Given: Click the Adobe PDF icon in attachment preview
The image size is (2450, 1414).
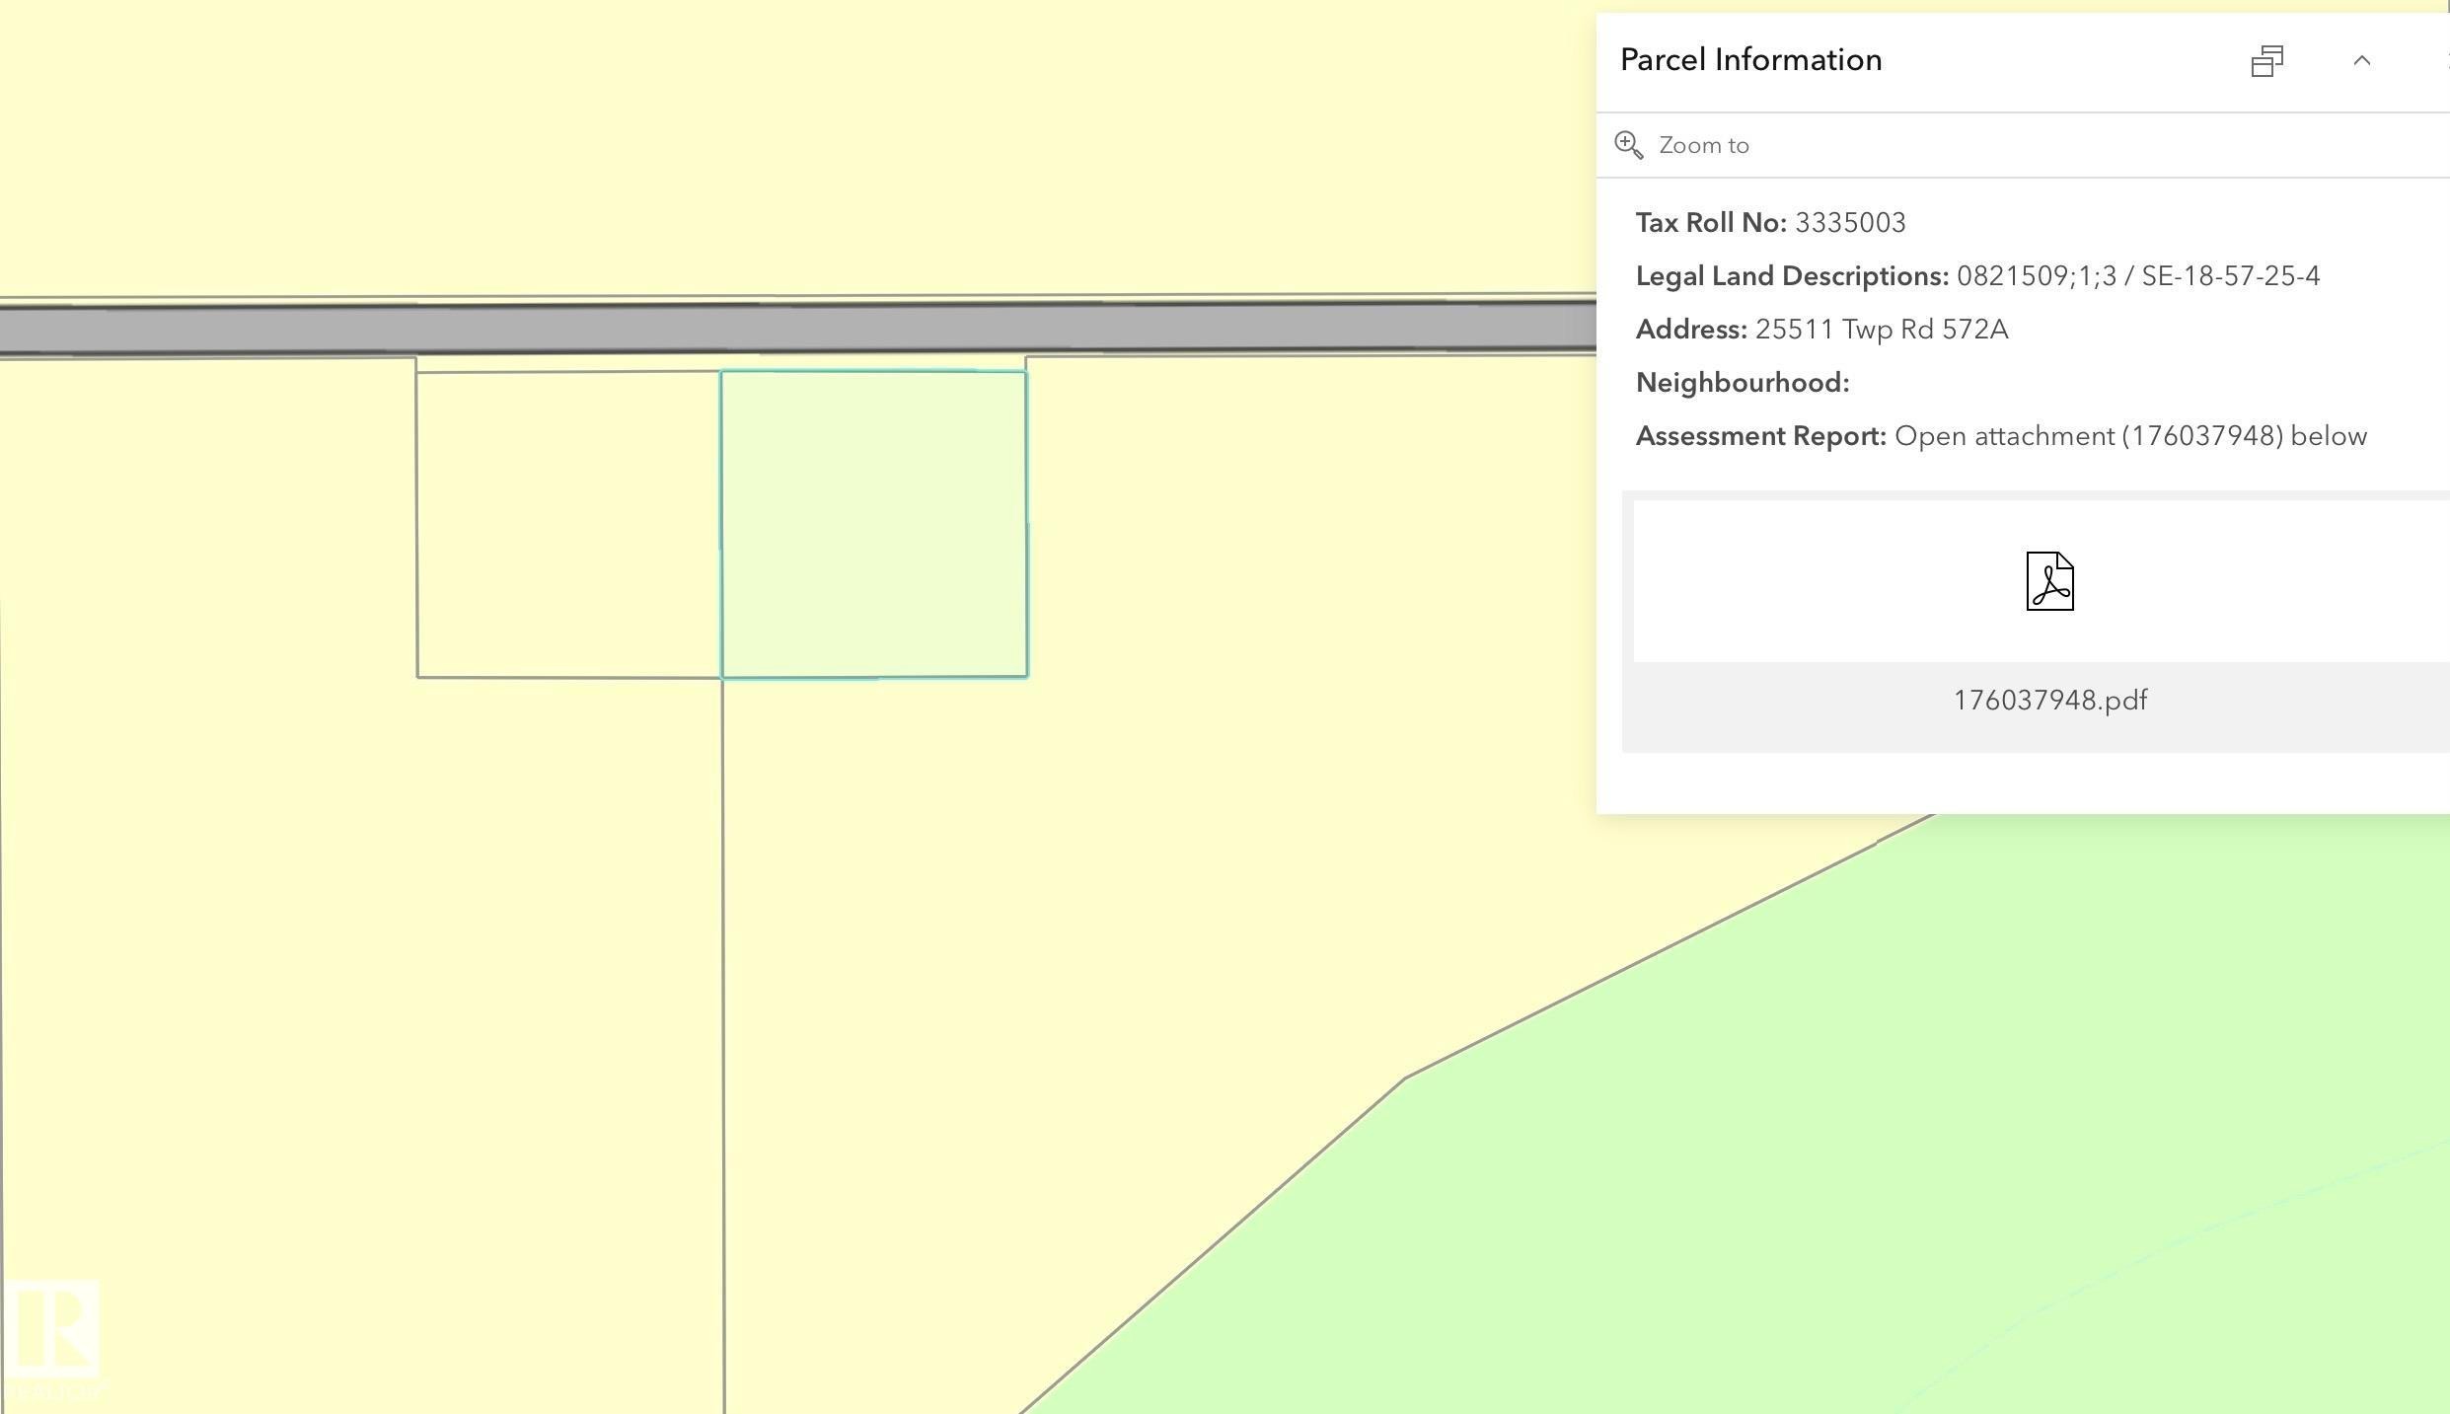Looking at the screenshot, I should click(x=2050, y=580).
